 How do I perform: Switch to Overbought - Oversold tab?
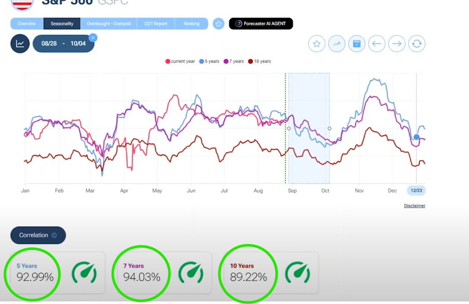point(109,24)
